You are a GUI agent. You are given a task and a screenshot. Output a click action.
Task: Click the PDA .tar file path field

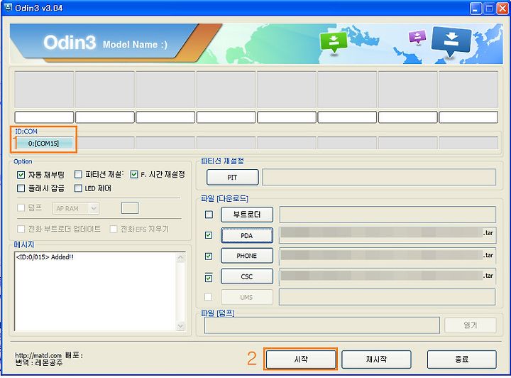tap(388, 235)
